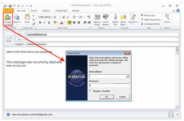Open the Attach Item menu

pos(123,20)
